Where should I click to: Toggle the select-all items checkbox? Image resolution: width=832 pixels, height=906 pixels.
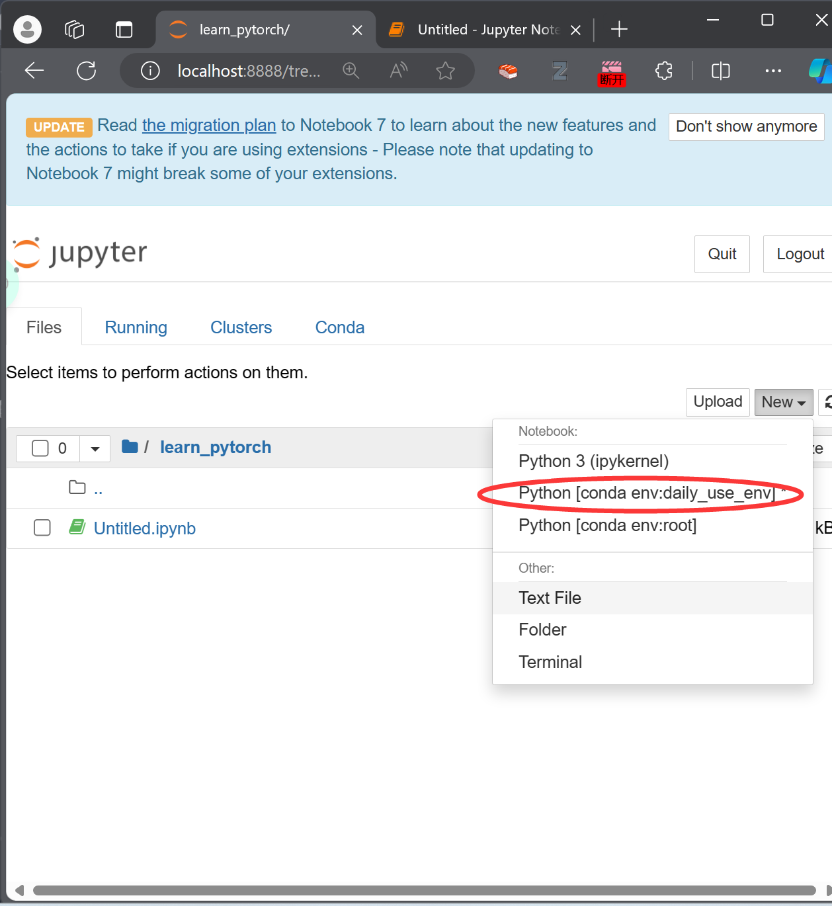pyautogui.click(x=40, y=448)
